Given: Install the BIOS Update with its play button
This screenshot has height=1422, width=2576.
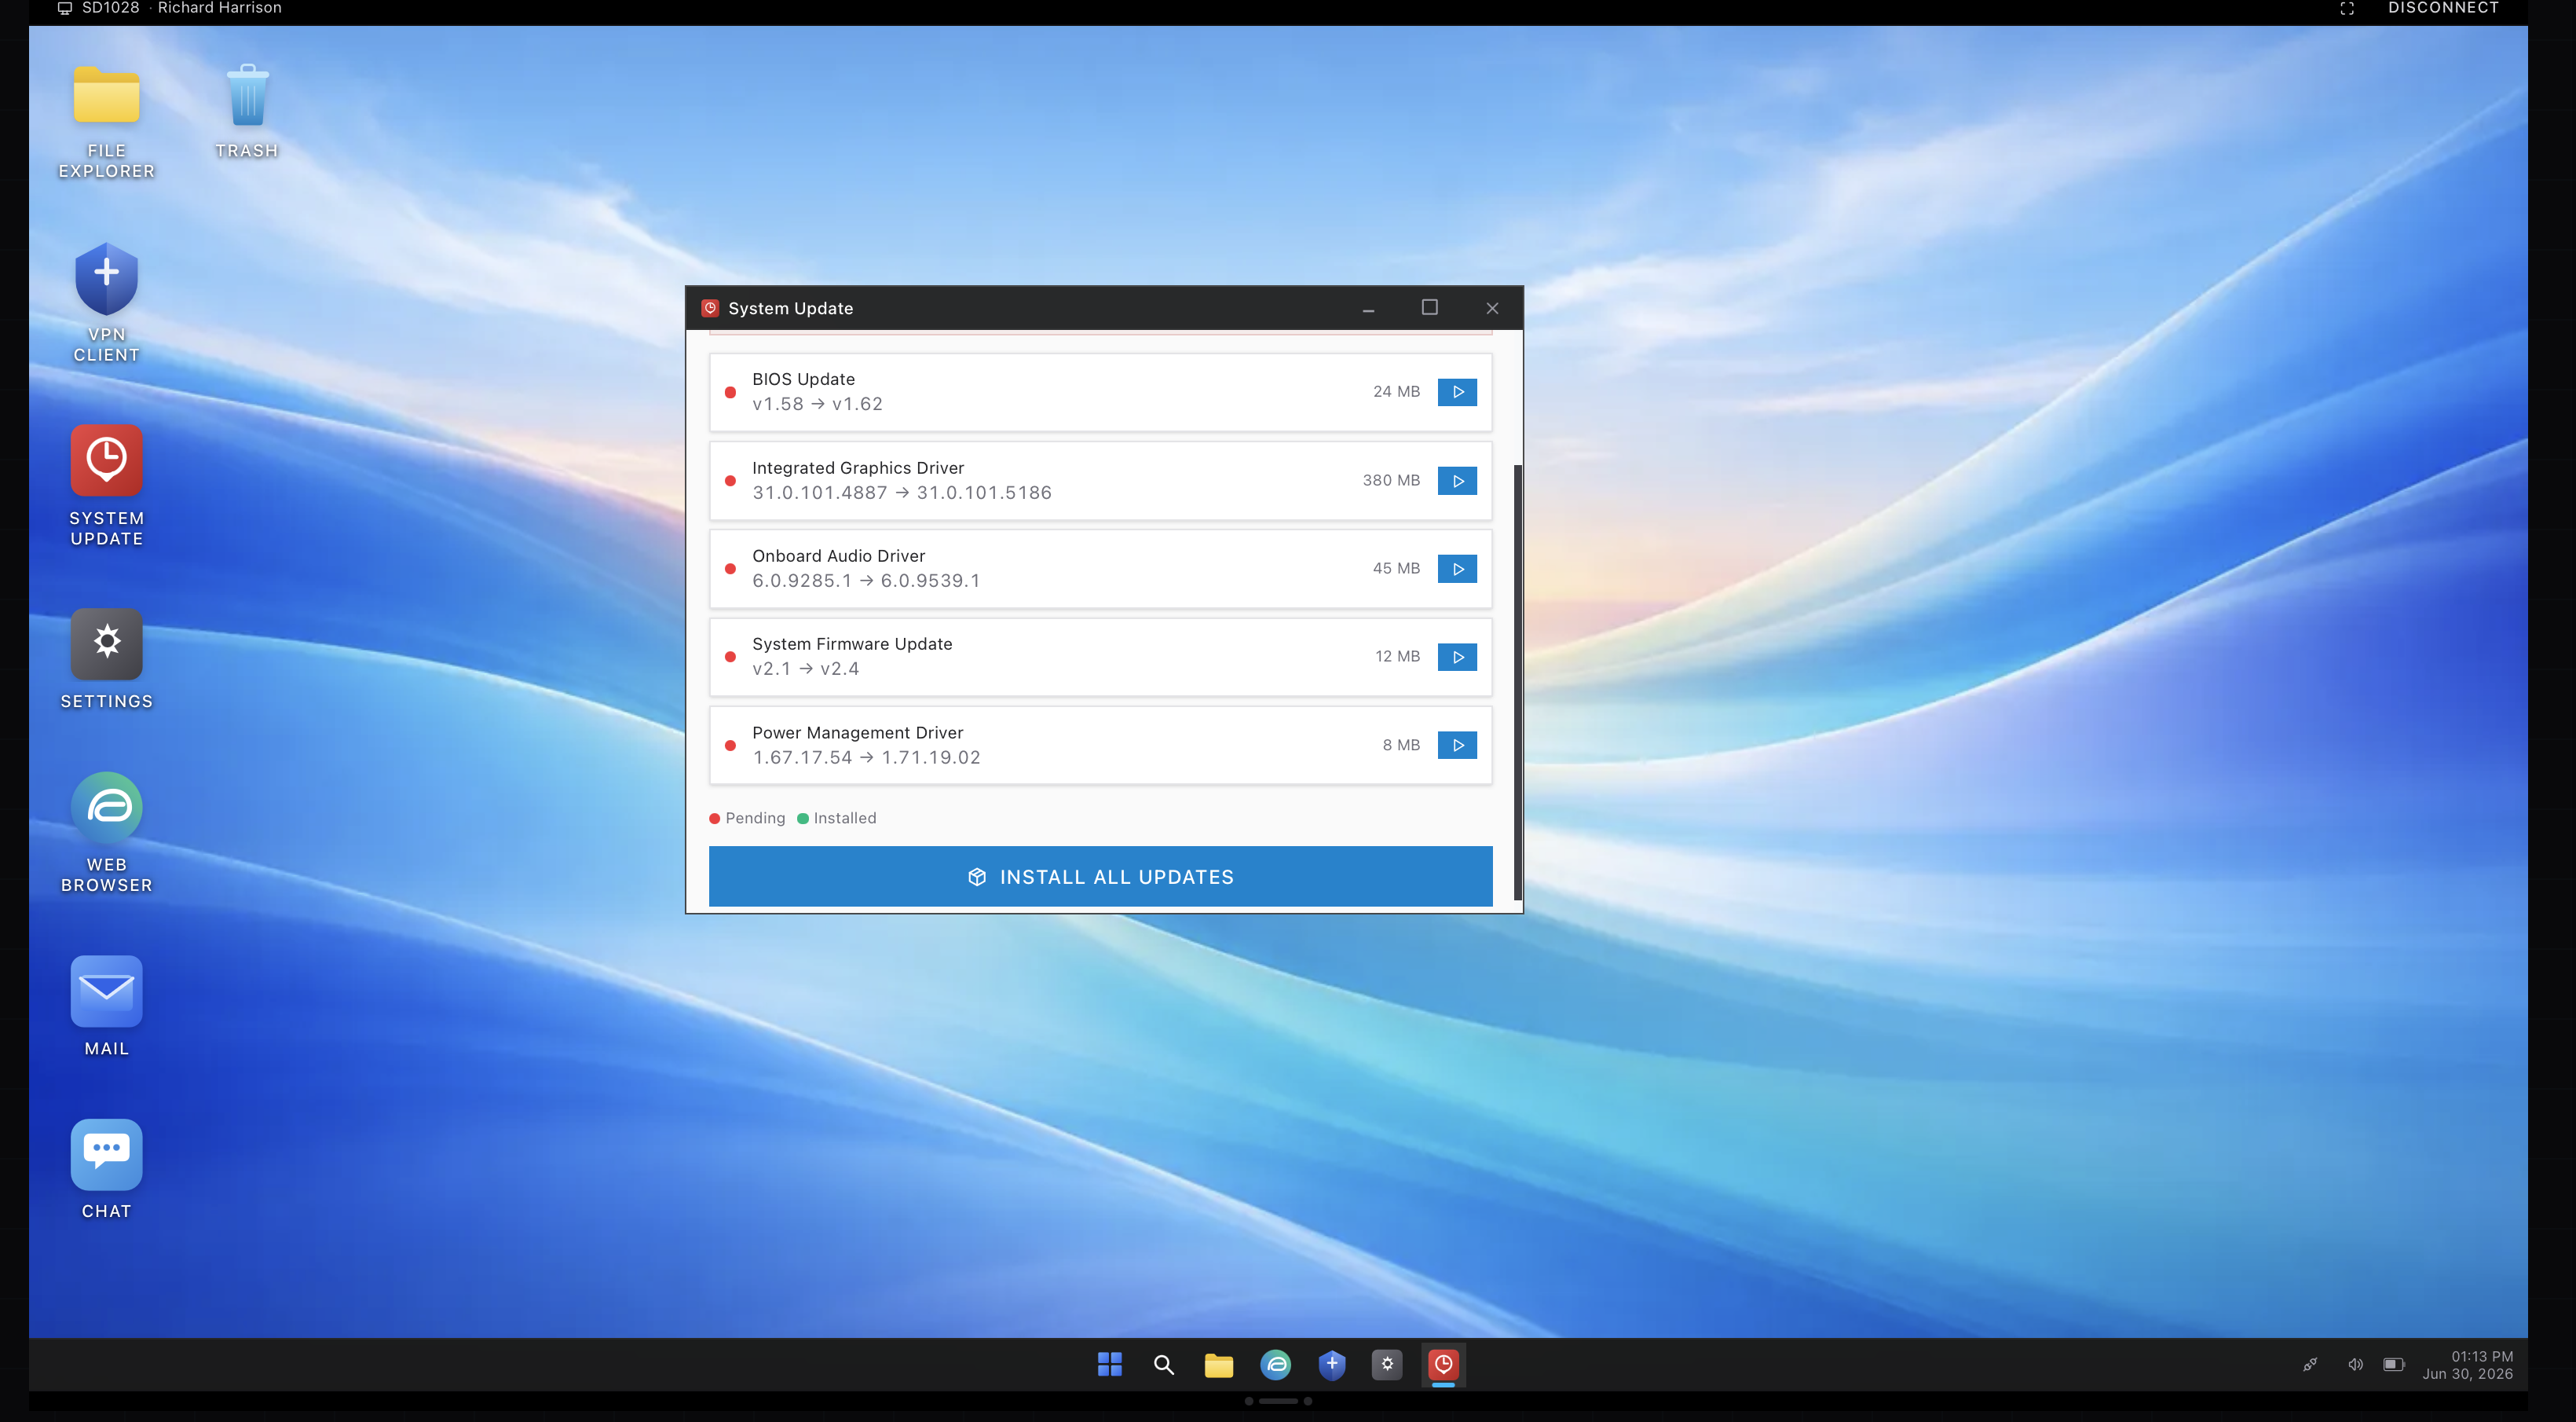Looking at the screenshot, I should pyautogui.click(x=1457, y=392).
